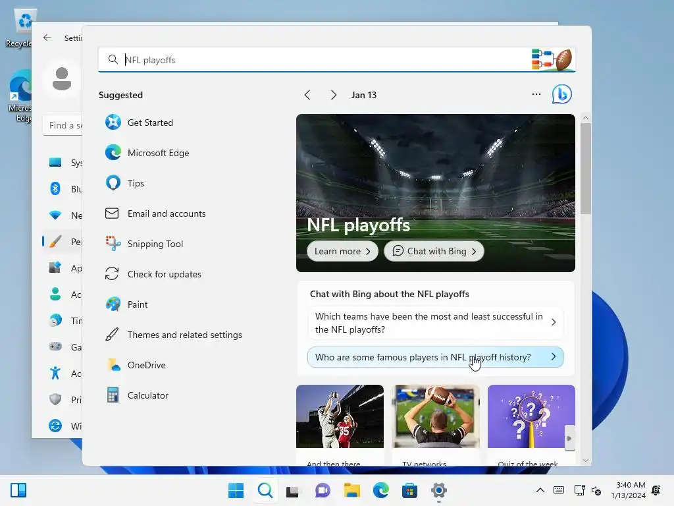The image size is (674, 506).
Task: Click scrollbar up arrow in search panel
Action: click(x=585, y=118)
